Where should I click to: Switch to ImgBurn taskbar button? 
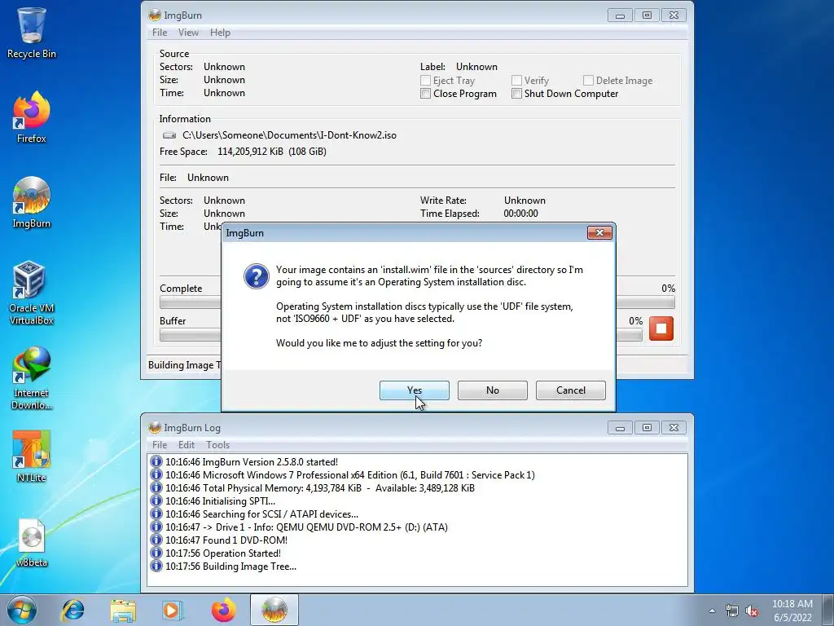[274, 610]
